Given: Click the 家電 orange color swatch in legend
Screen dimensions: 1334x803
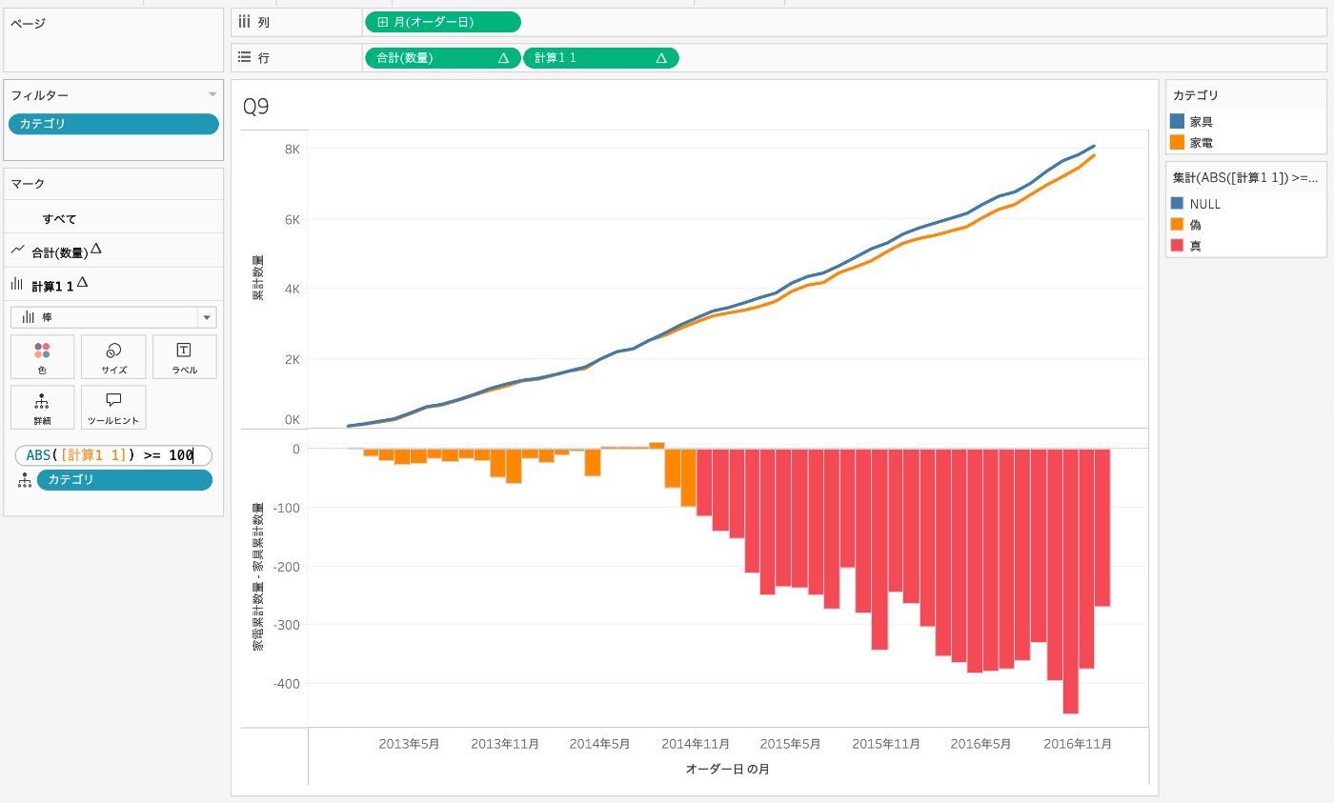Looking at the screenshot, I should (x=1177, y=143).
